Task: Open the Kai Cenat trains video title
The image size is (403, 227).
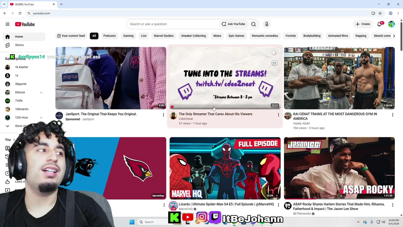Action: coord(335,116)
